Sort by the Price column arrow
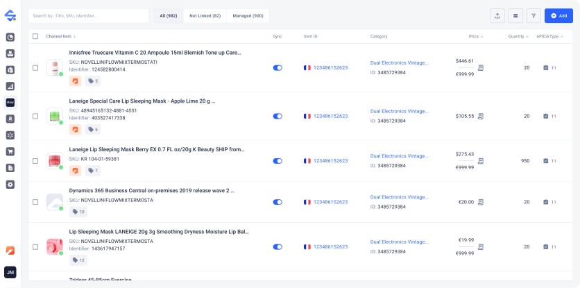This screenshot has width=580, height=288. pyautogui.click(x=482, y=36)
